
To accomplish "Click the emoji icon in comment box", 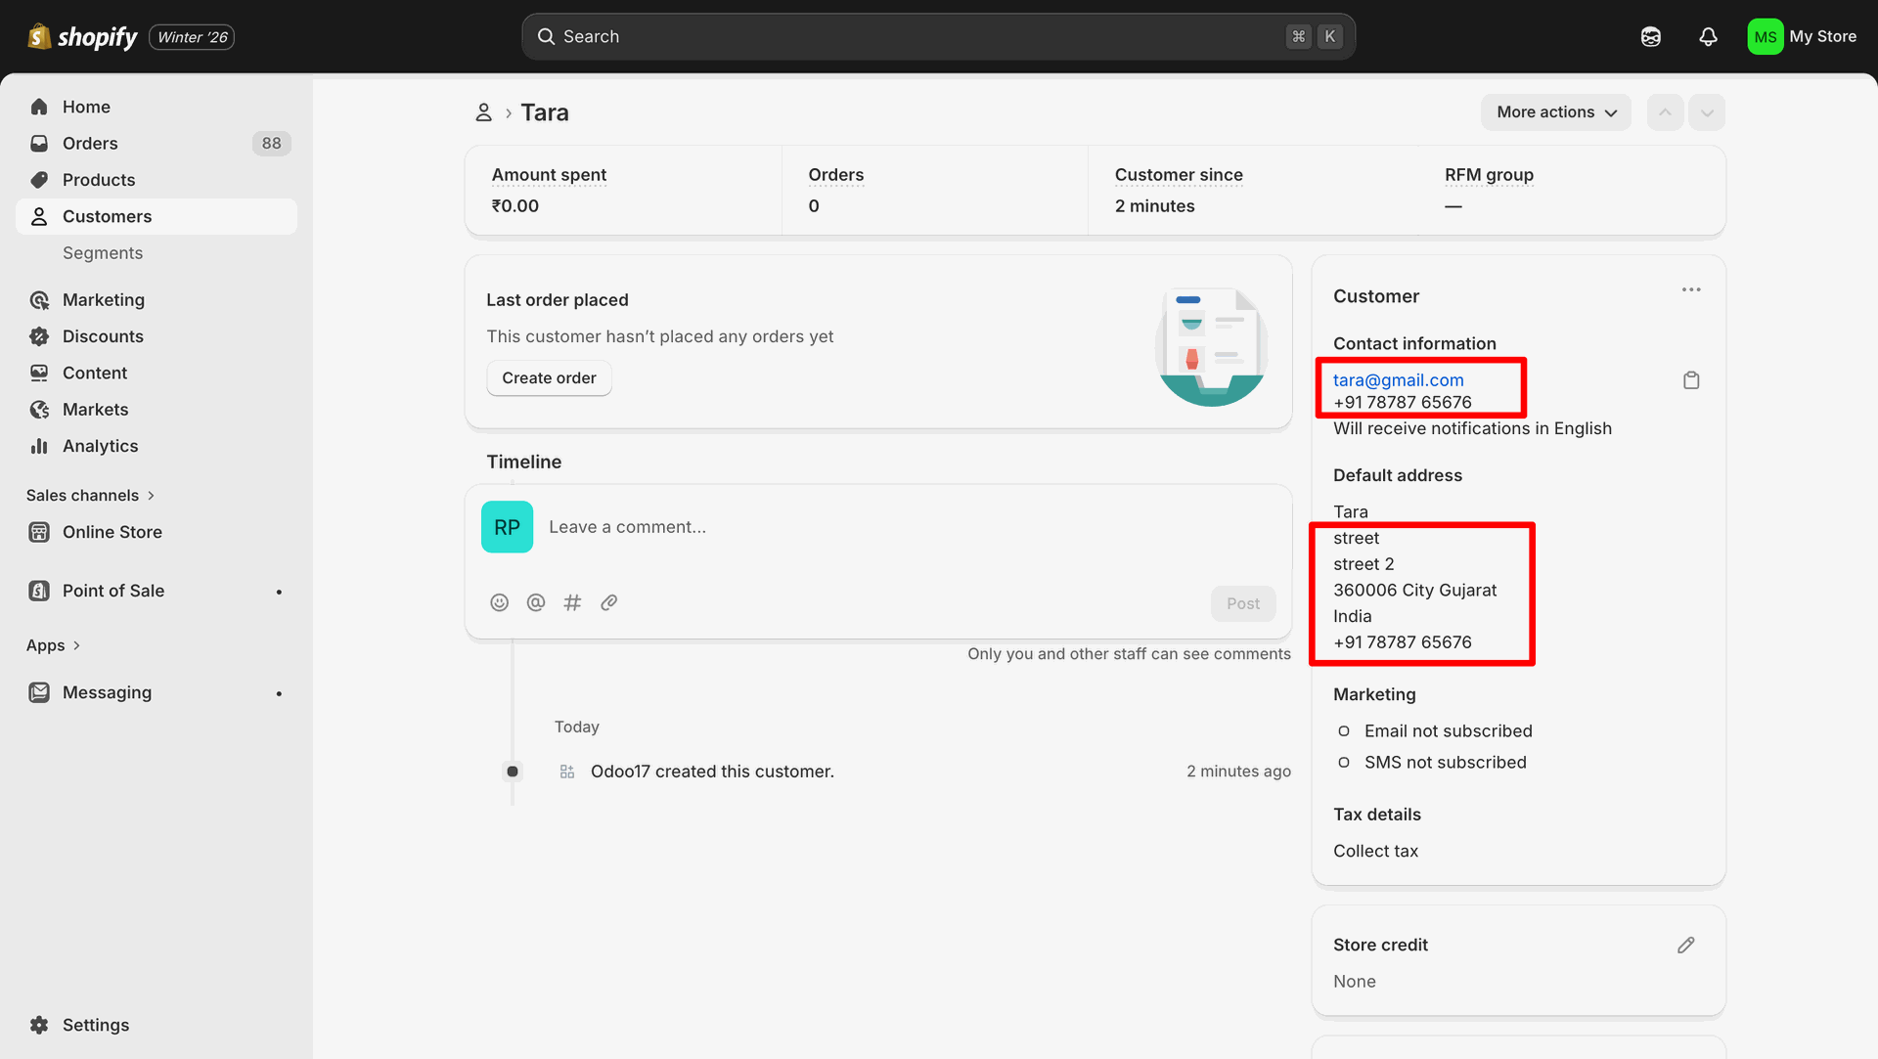I will coord(499,602).
